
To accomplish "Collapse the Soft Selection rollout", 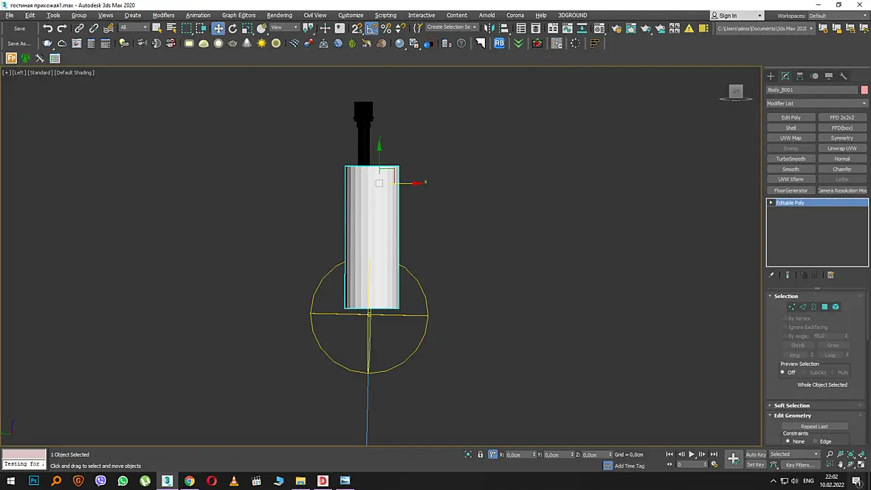I will pos(791,406).
